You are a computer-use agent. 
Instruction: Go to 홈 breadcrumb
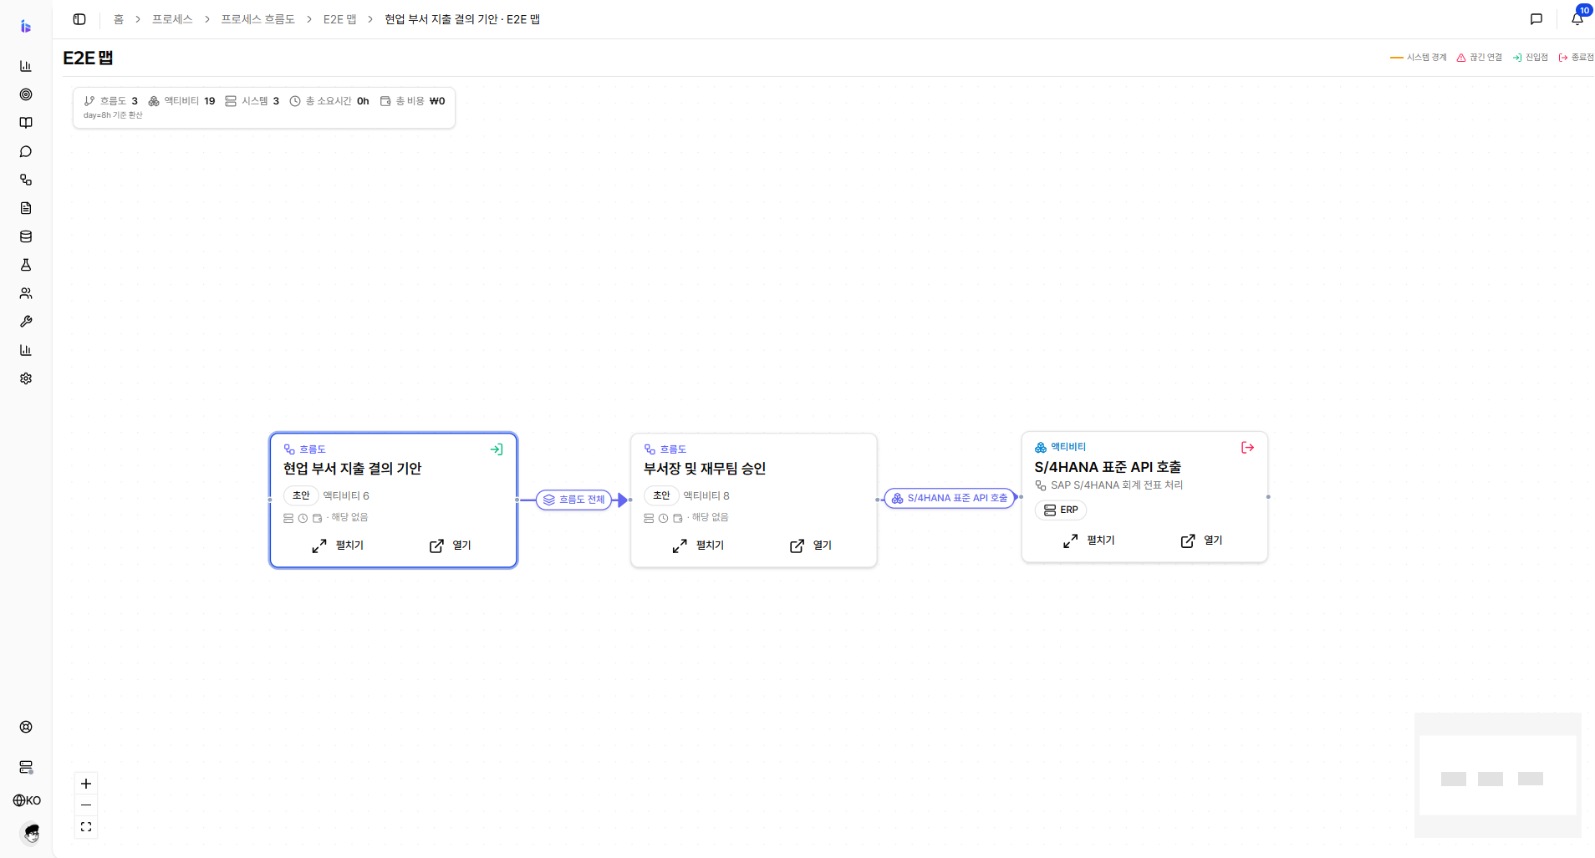point(119,19)
